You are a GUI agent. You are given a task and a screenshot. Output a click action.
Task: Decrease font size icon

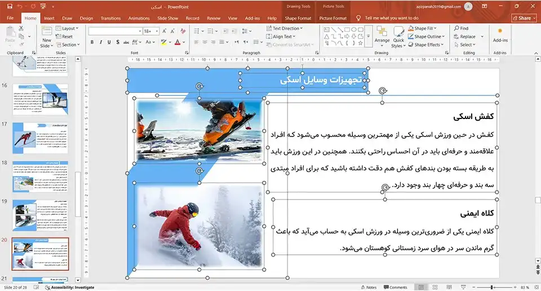tap(172, 31)
